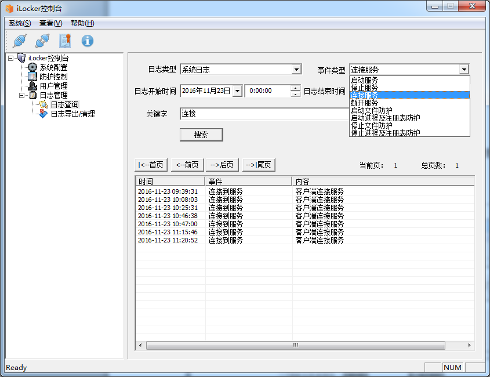Screen dimensions: 490x377
Task: Click the iLocker shield icon in tree
Action: [21, 58]
